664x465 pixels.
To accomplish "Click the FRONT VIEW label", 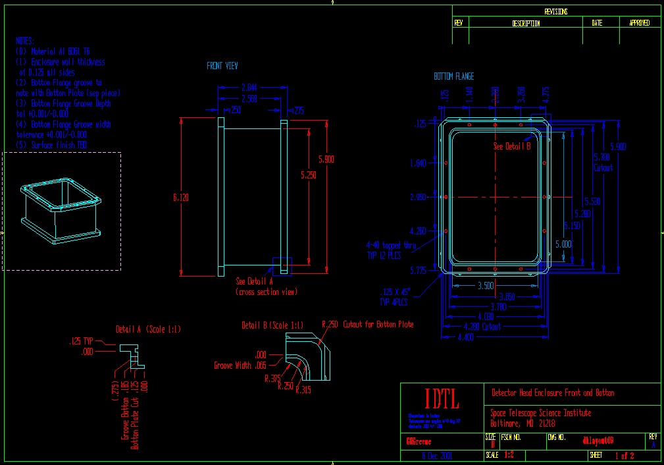I will tap(222, 66).
